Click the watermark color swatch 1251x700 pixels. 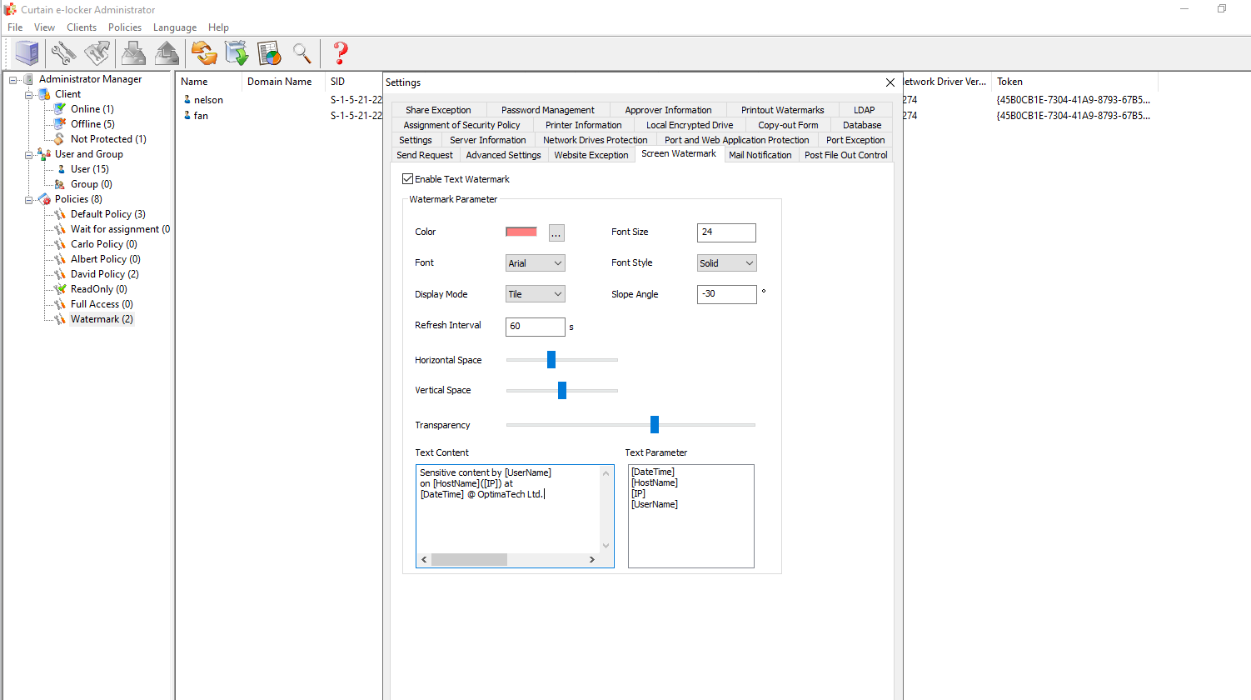click(521, 232)
